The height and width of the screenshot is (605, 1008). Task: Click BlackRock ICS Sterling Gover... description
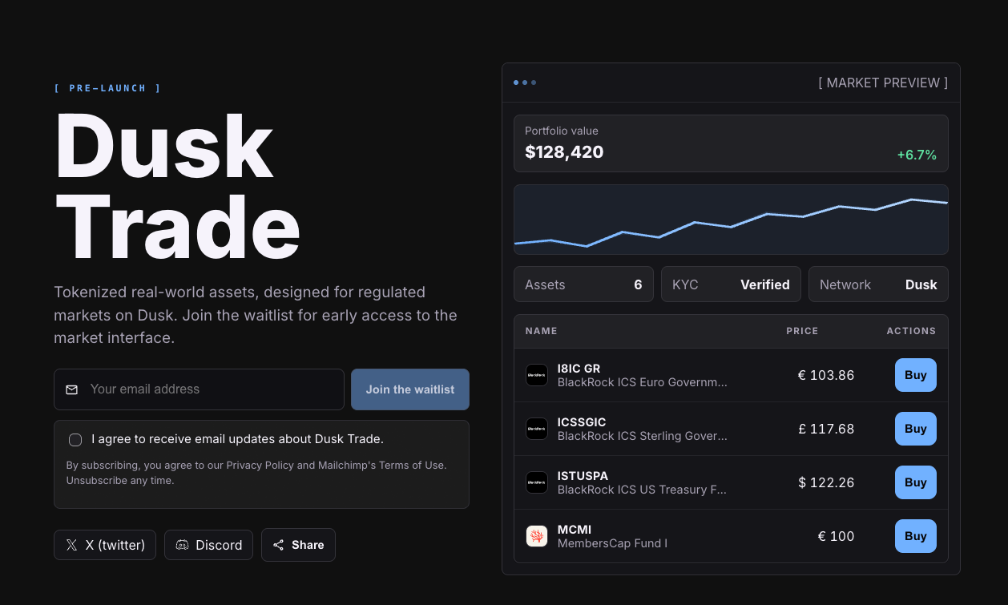tap(643, 436)
